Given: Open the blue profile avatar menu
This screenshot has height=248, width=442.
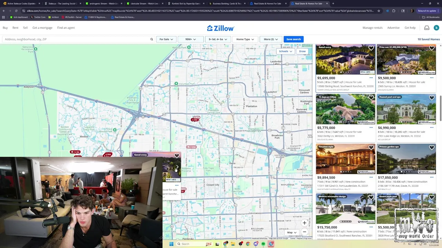Looking at the screenshot, I should (436, 28).
